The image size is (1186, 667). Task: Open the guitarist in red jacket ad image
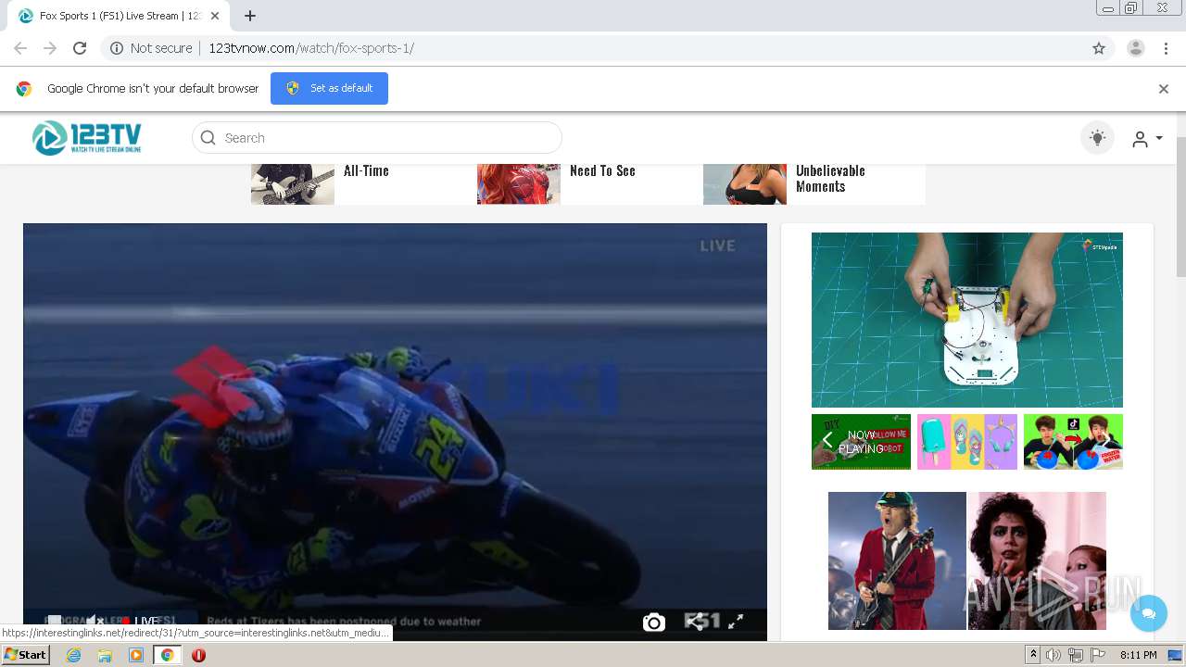point(897,560)
